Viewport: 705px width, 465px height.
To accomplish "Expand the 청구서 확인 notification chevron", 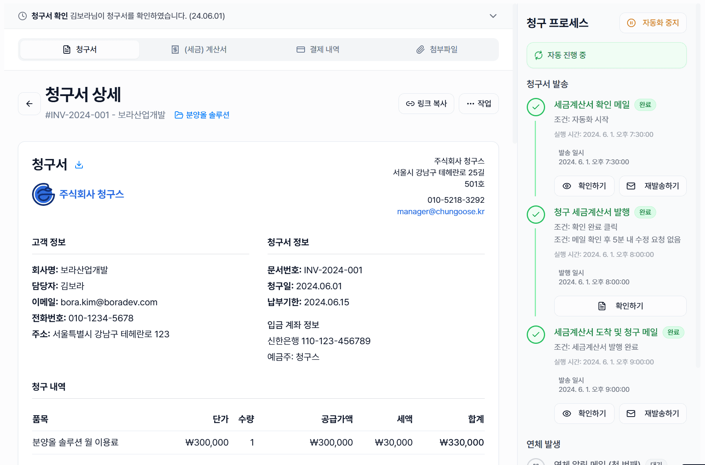I will point(493,16).
